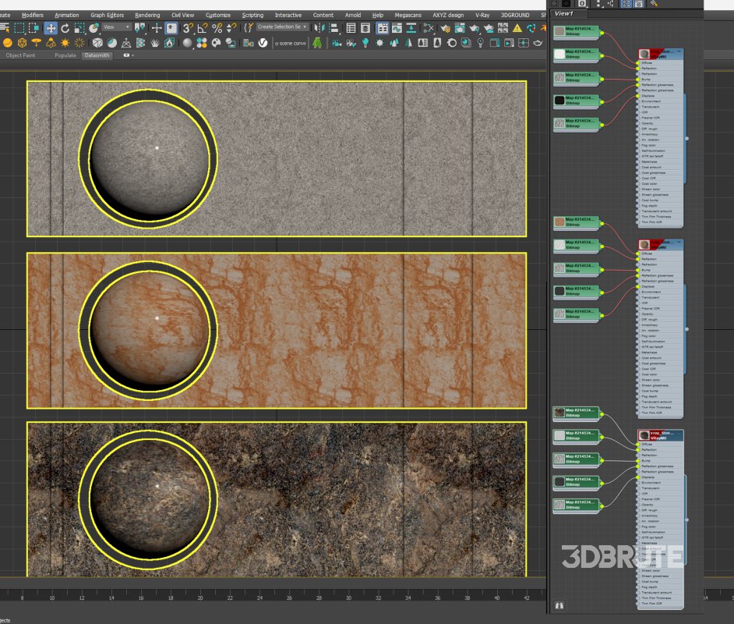This screenshot has height=624, width=734.
Task: Click the V-Ray logo toolbar icon
Action: [x=263, y=43]
